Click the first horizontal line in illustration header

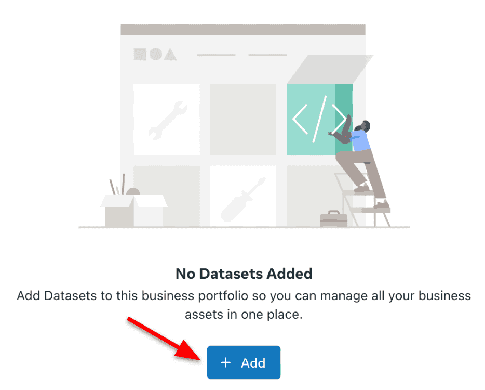217,54
